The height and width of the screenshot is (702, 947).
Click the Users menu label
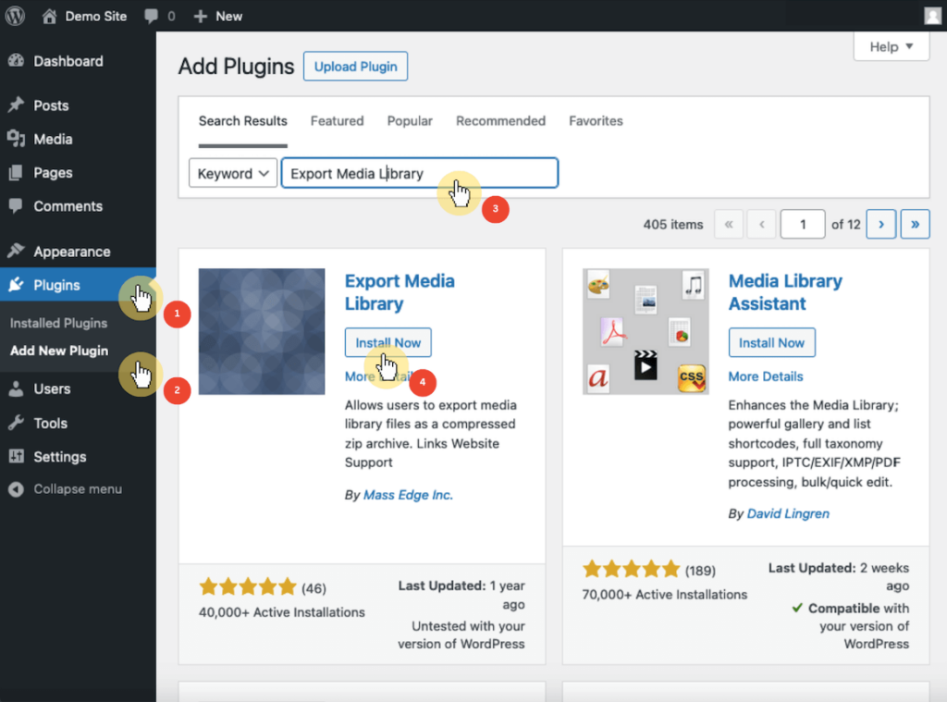point(52,389)
